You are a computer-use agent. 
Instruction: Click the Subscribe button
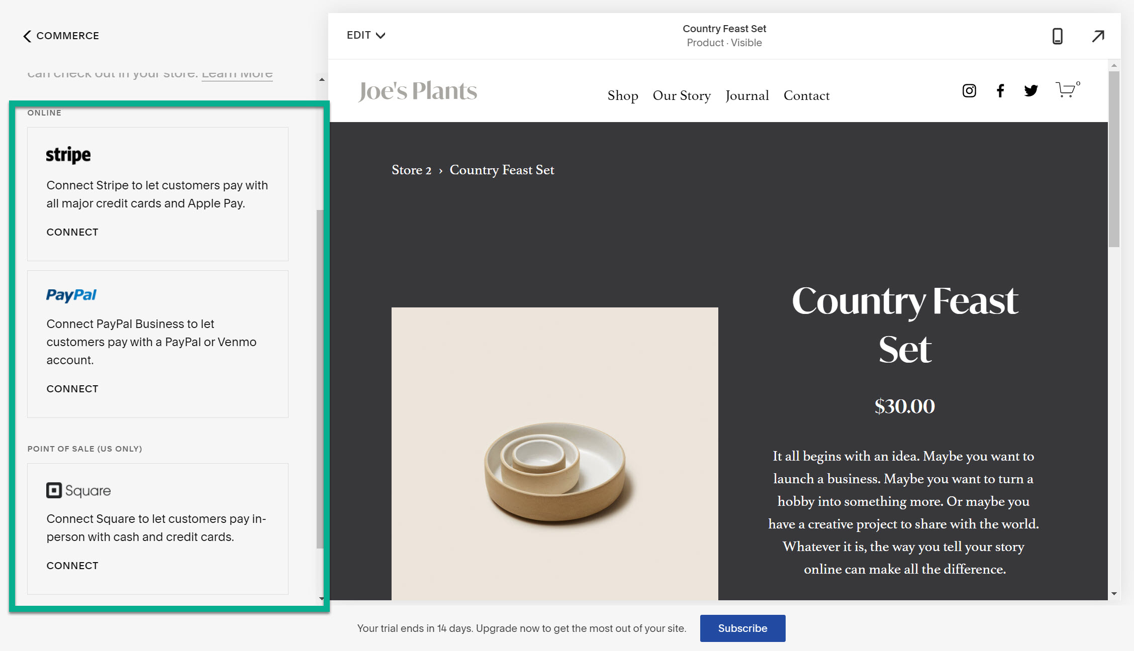(742, 628)
